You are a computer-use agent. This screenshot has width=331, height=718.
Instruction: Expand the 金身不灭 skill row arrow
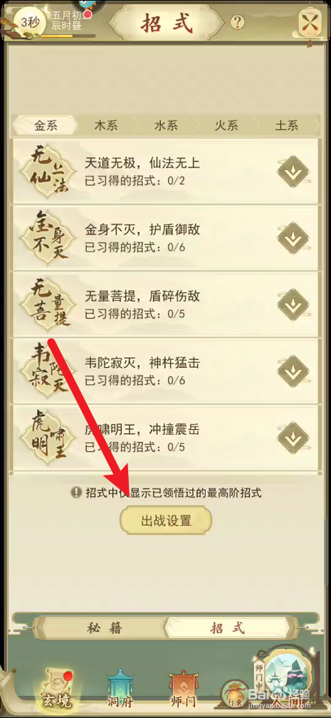point(293,238)
